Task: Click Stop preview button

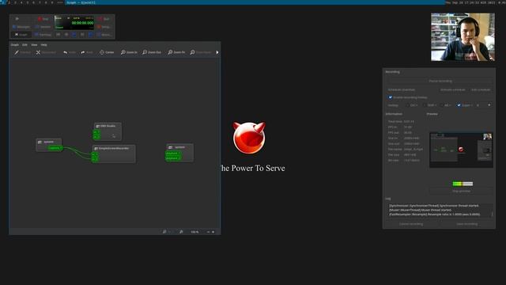Action: coord(461,192)
